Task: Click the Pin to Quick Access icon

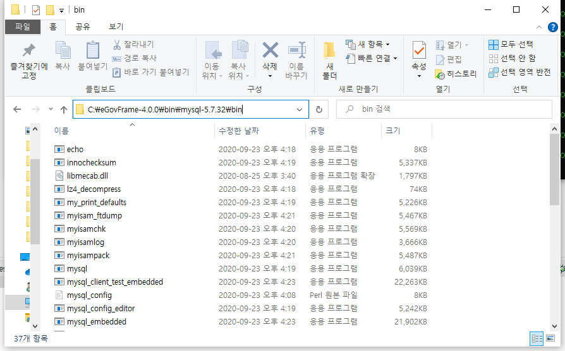Action: [29, 51]
